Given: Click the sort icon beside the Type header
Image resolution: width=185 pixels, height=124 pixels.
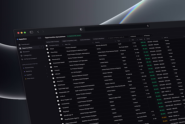Looking at the screenshot, I should tap(129, 40).
